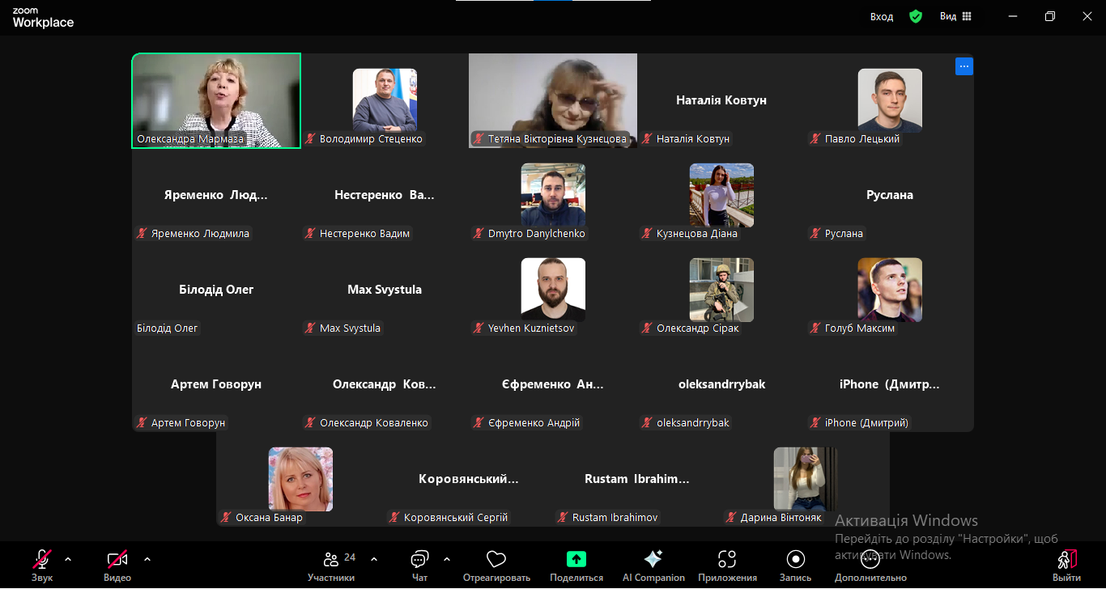Click Дарина Вінтоняк's profile picture
This screenshot has width=1106, height=589.
point(806,479)
